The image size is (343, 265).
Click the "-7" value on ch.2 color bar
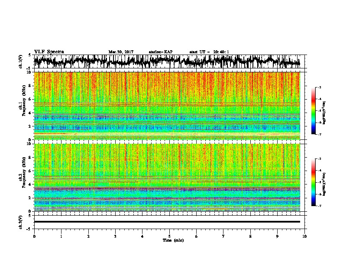click(x=320, y=206)
